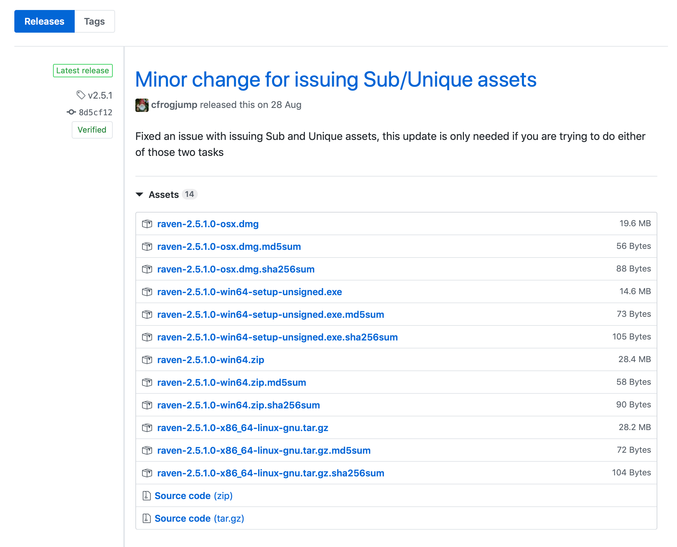Click package icon for x86_64-linux-gnu.tar.gz

(147, 428)
